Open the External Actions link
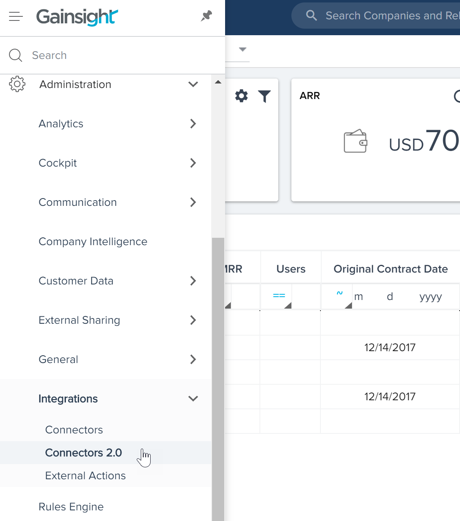Image resolution: width=460 pixels, height=521 pixels. [86, 476]
